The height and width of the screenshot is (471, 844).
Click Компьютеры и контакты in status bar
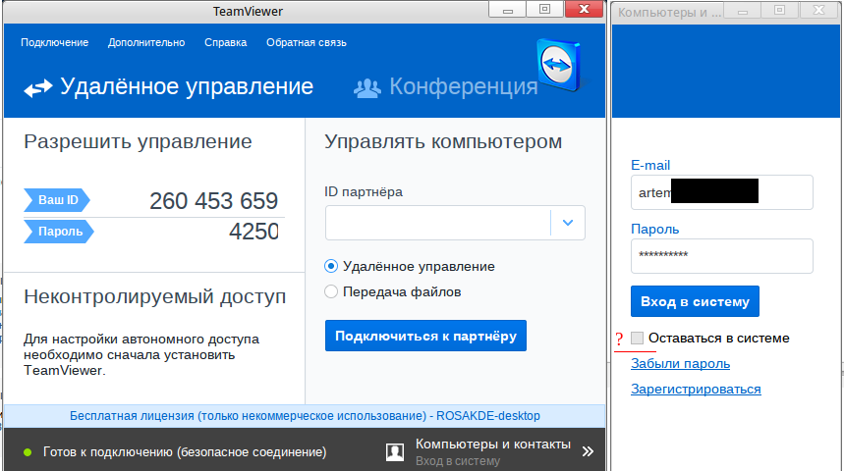click(x=493, y=445)
